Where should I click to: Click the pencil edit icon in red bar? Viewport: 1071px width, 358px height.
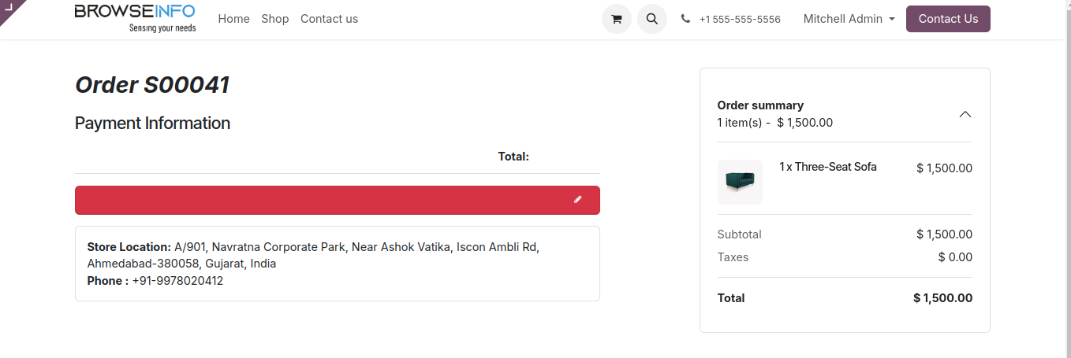[577, 200]
